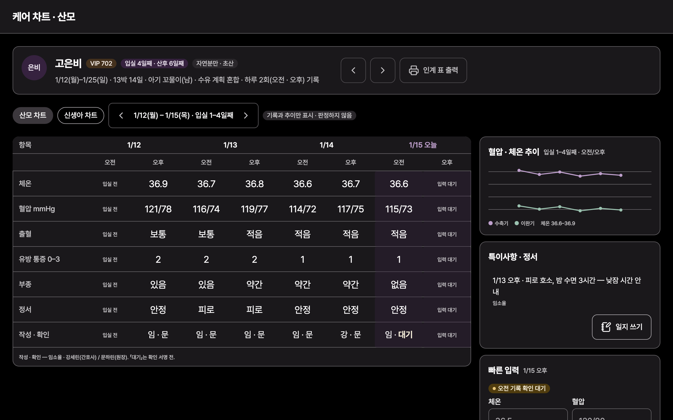
Task: Select the blood pressure value 114/72
Action: [x=303, y=209]
